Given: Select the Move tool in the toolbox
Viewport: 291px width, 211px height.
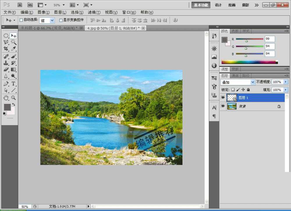Looking at the screenshot, I should pos(13,36).
